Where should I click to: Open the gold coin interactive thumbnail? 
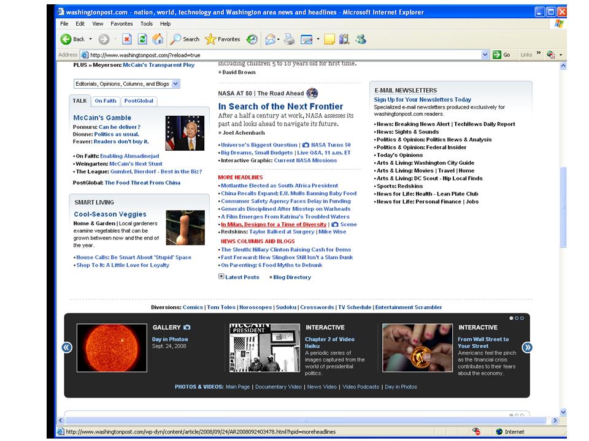point(417,348)
